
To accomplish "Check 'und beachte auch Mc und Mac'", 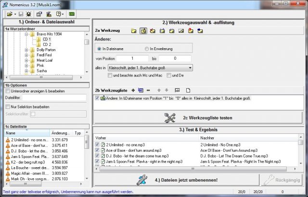I will pos(110,76).
